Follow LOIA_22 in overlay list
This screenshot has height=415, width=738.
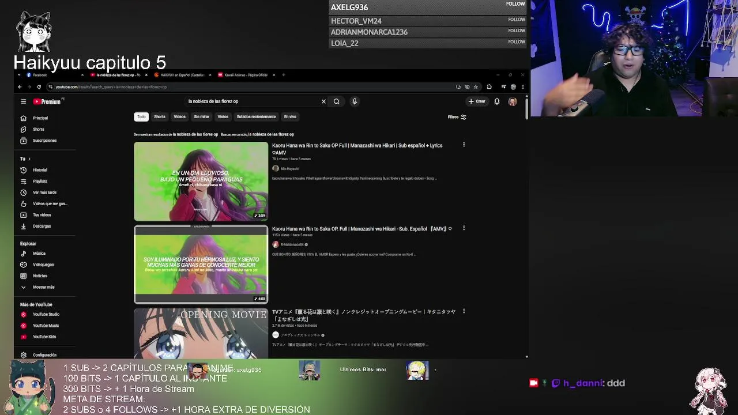coord(517,41)
